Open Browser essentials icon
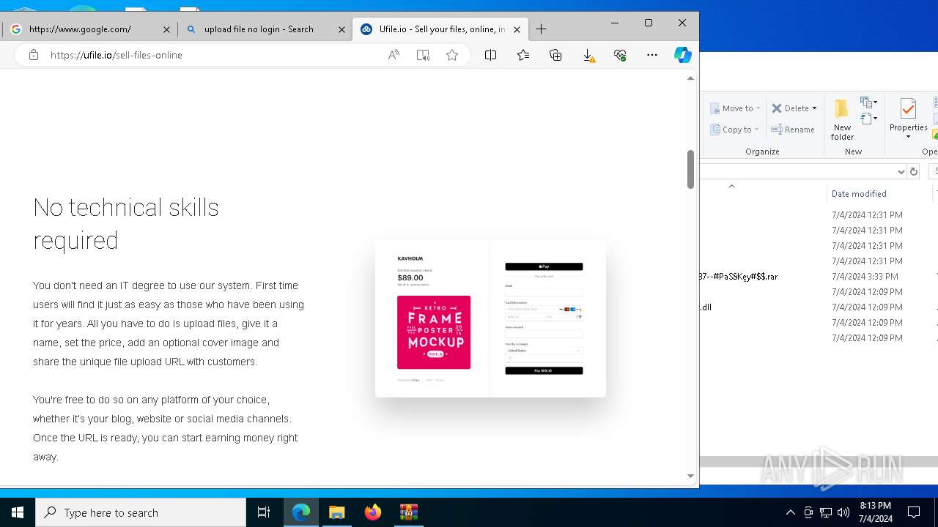Viewport: 938px width, 527px height. coord(620,55)
